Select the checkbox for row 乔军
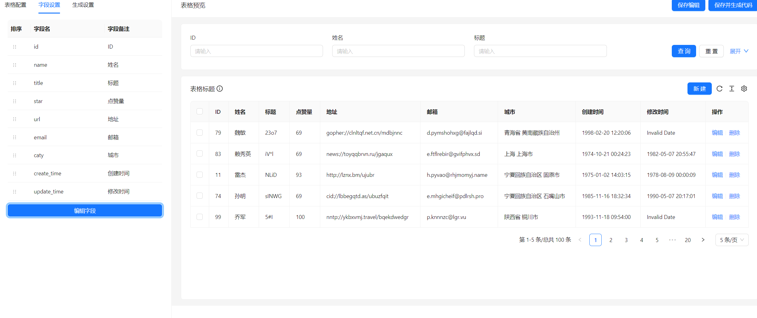Viewport: 757px width, 318px height. (x=200, y=217)
